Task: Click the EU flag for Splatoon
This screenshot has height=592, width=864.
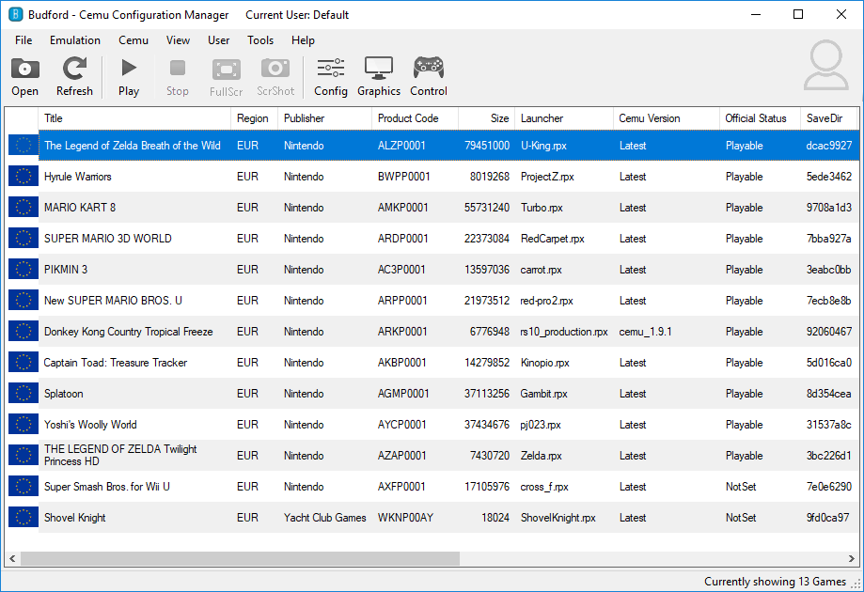Action: 24,393
